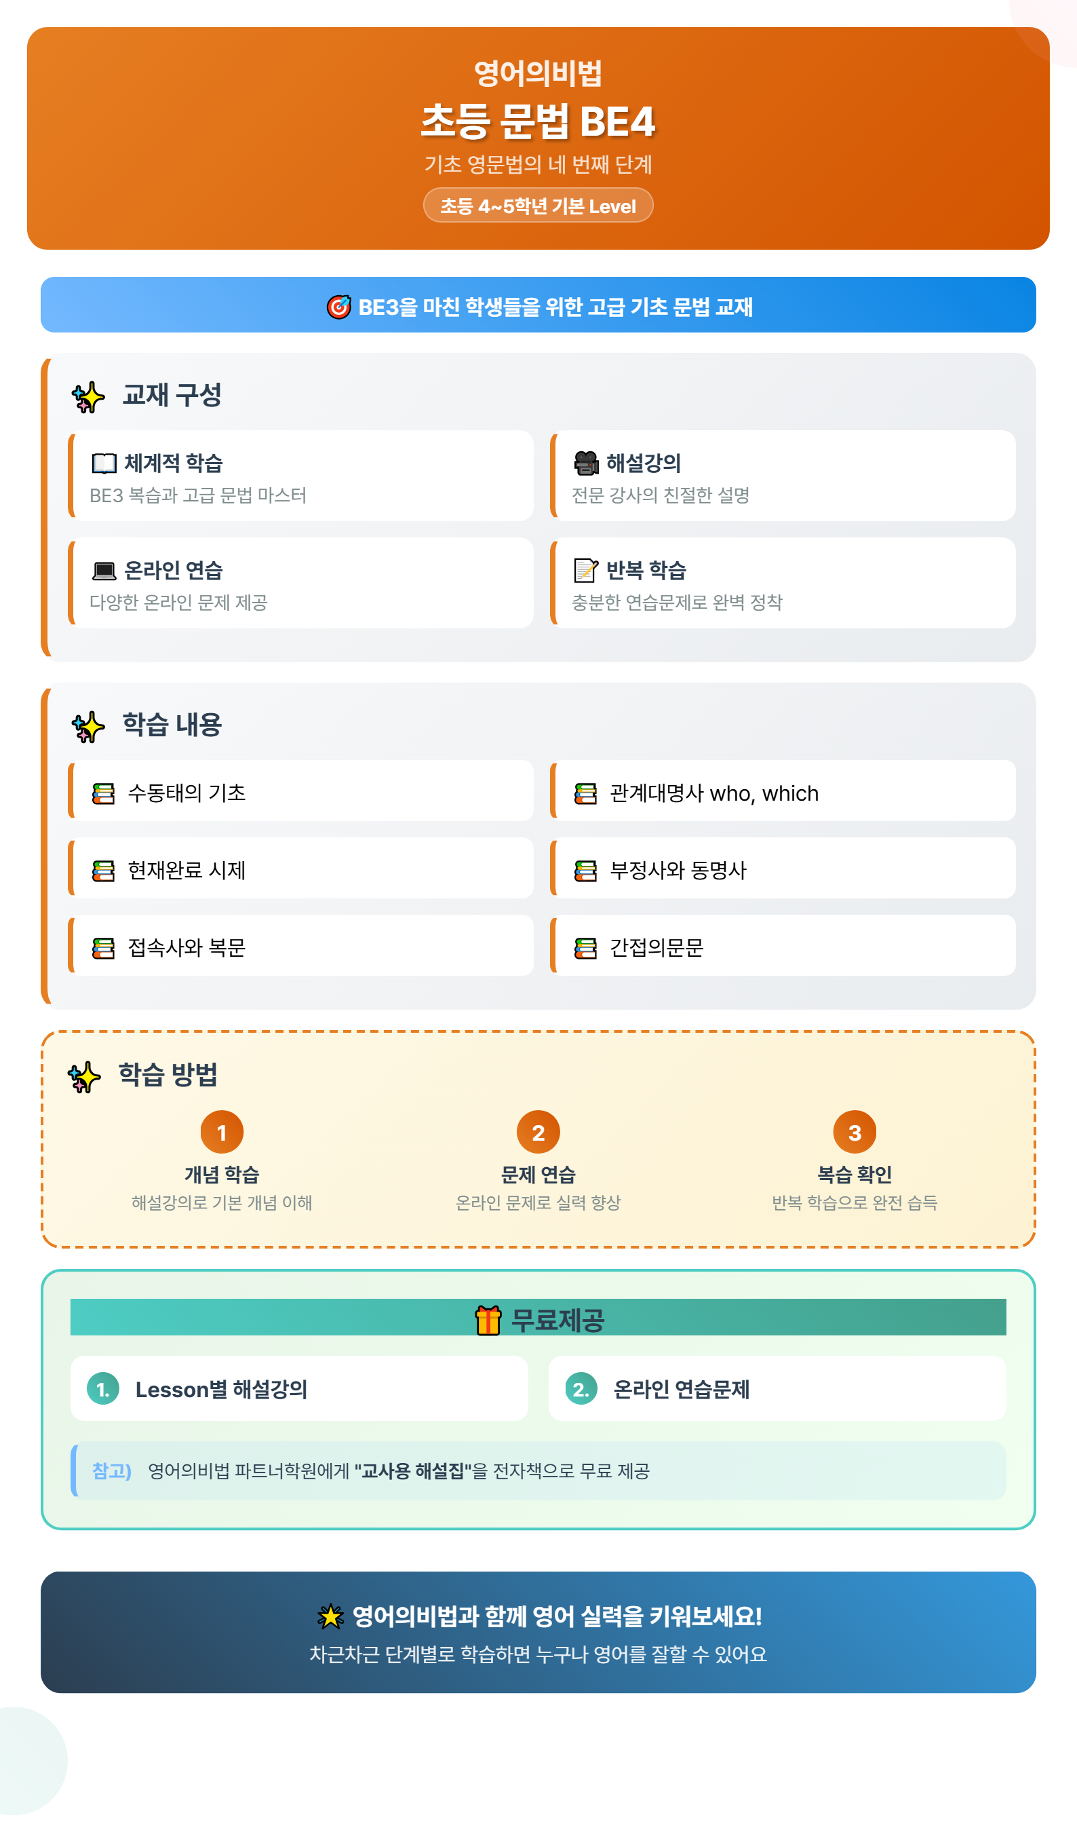Click the open book icon beside 체계적 학습
Screen dimensions: 1077x1843
(x=104, y=463)
